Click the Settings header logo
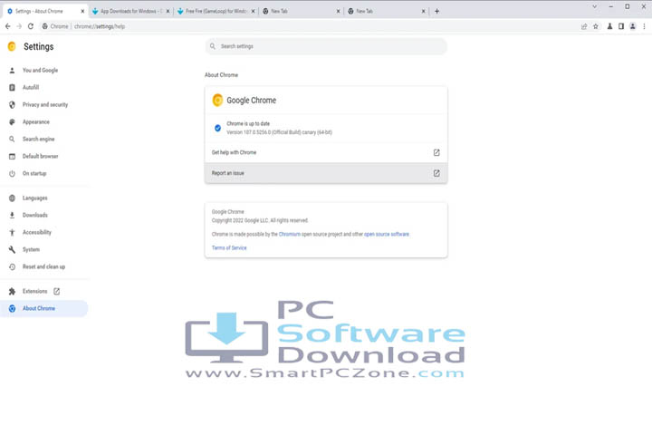This screenshot has height=435, width=652. (12, 46)
